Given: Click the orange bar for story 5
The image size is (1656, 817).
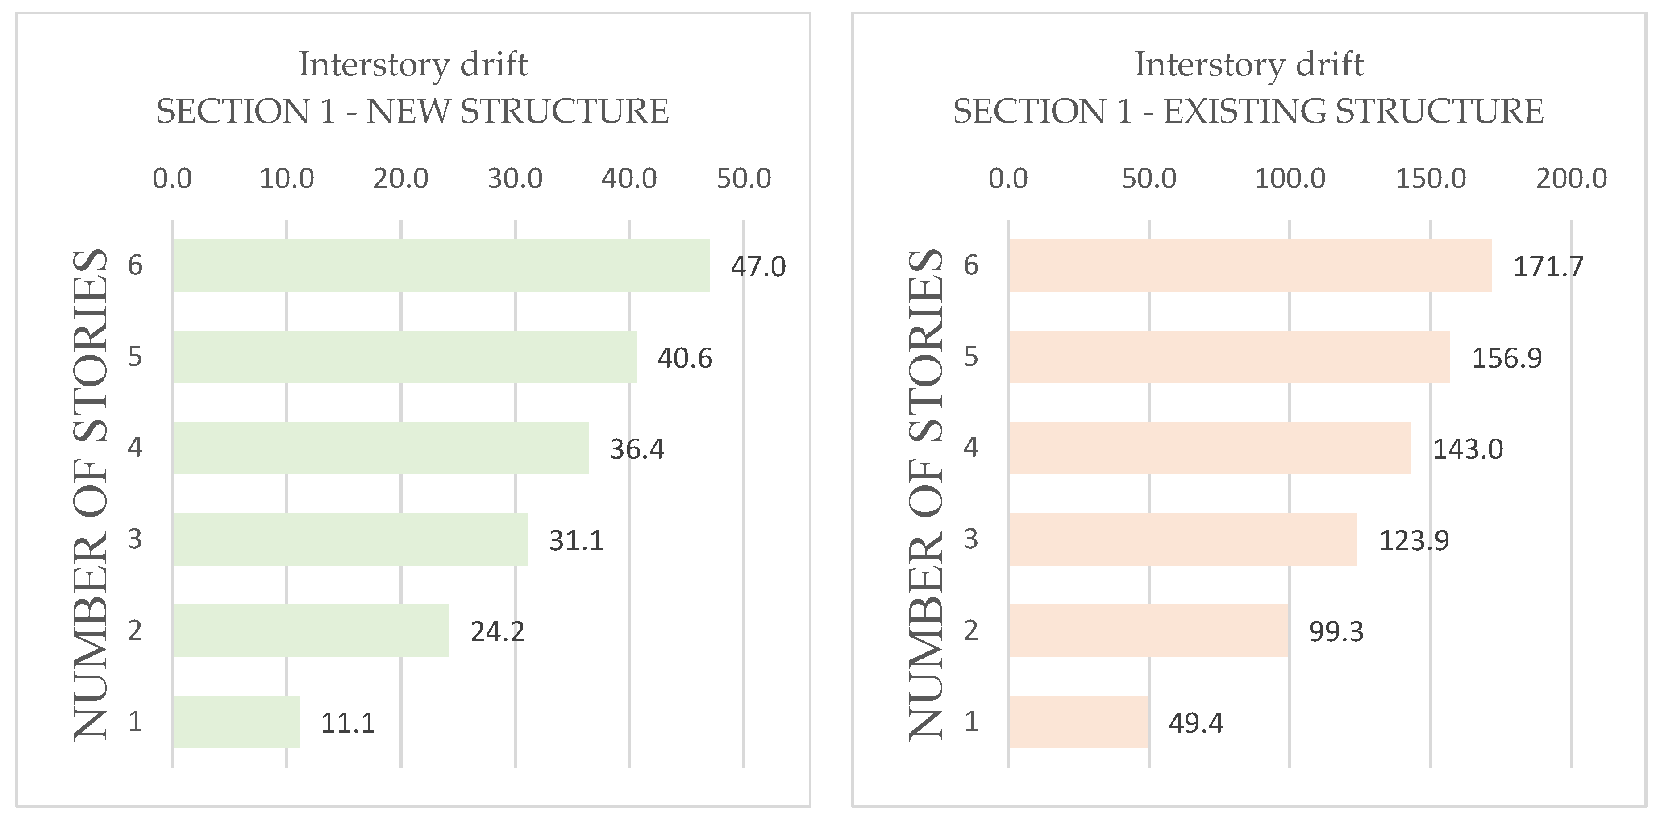Looking at the screenshot, I should [x=1229, y=357].
